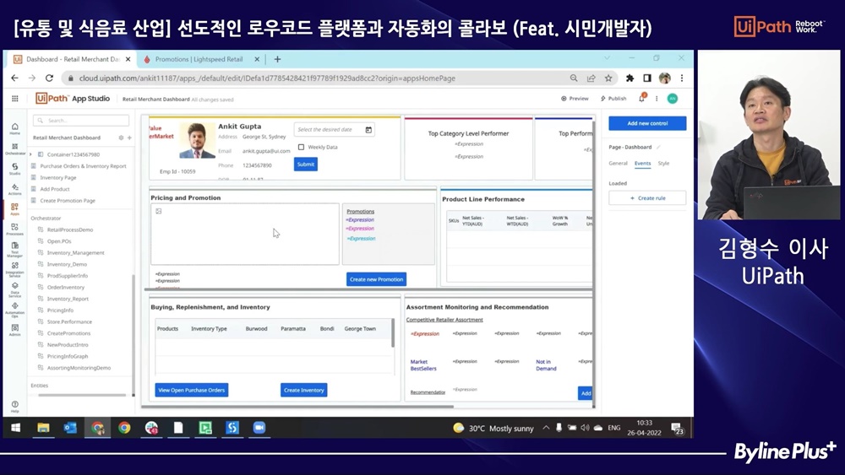Select the General properties tab
This screenshot has height=475, width=845.
tap(618, 163)
